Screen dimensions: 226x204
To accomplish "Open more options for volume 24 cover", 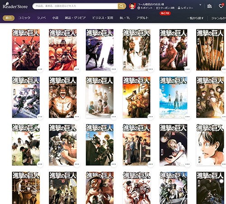I will click(114, 117).
